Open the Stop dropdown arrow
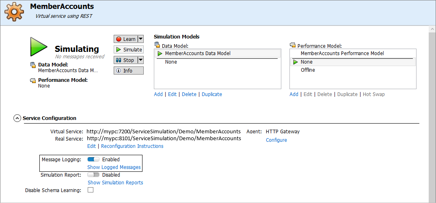Image resolution: width=436 pixels, height=203 pixels. click(140, 60)
